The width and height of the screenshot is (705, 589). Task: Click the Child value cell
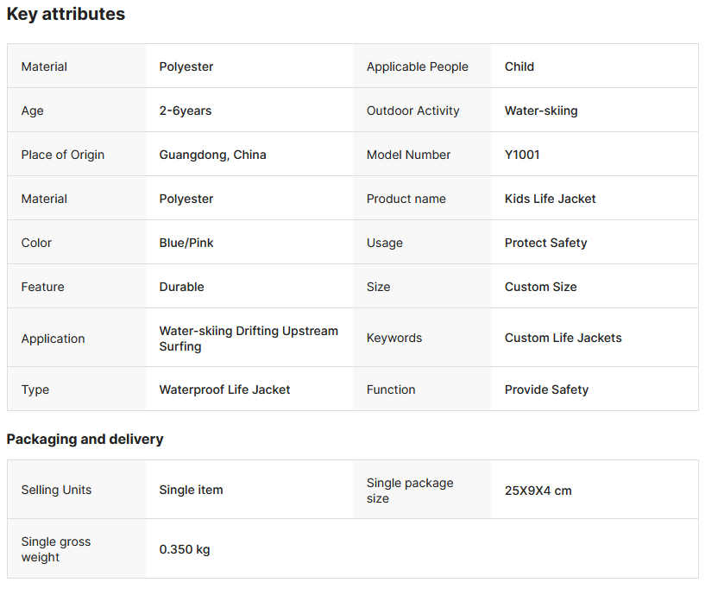[519, 66]
